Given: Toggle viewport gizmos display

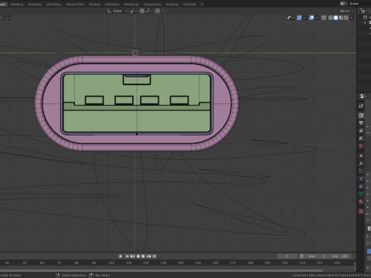Looking at the screenshot, I should click(x=299, y=18).
